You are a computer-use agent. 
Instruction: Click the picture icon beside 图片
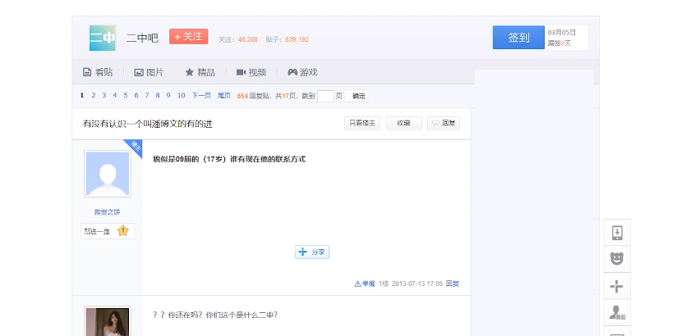[139, 72]
